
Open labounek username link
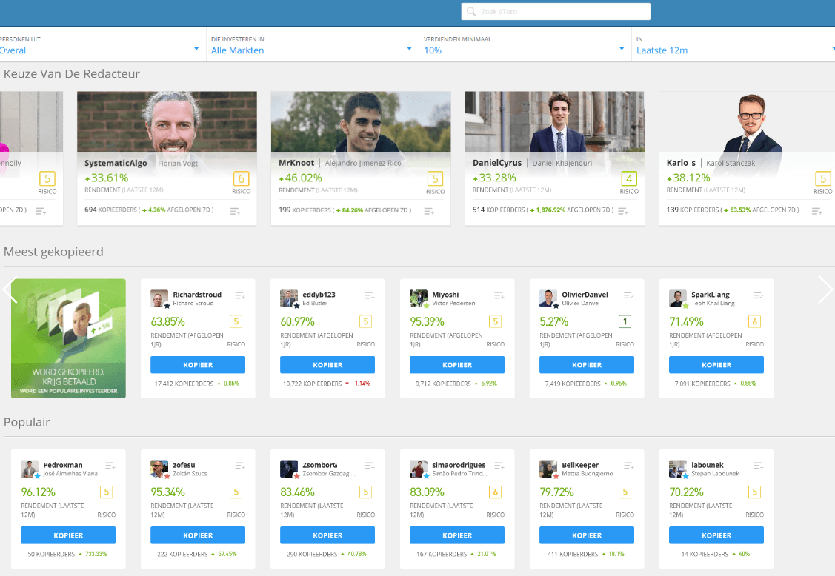coord(707,465)
